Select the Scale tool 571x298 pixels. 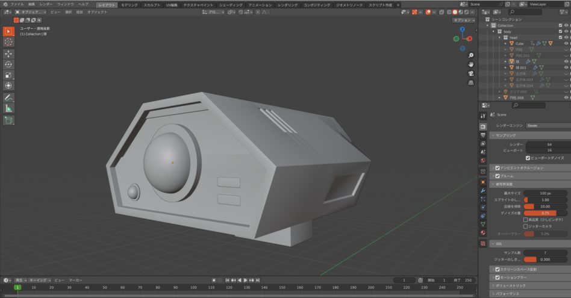click(x=8, y=75)
